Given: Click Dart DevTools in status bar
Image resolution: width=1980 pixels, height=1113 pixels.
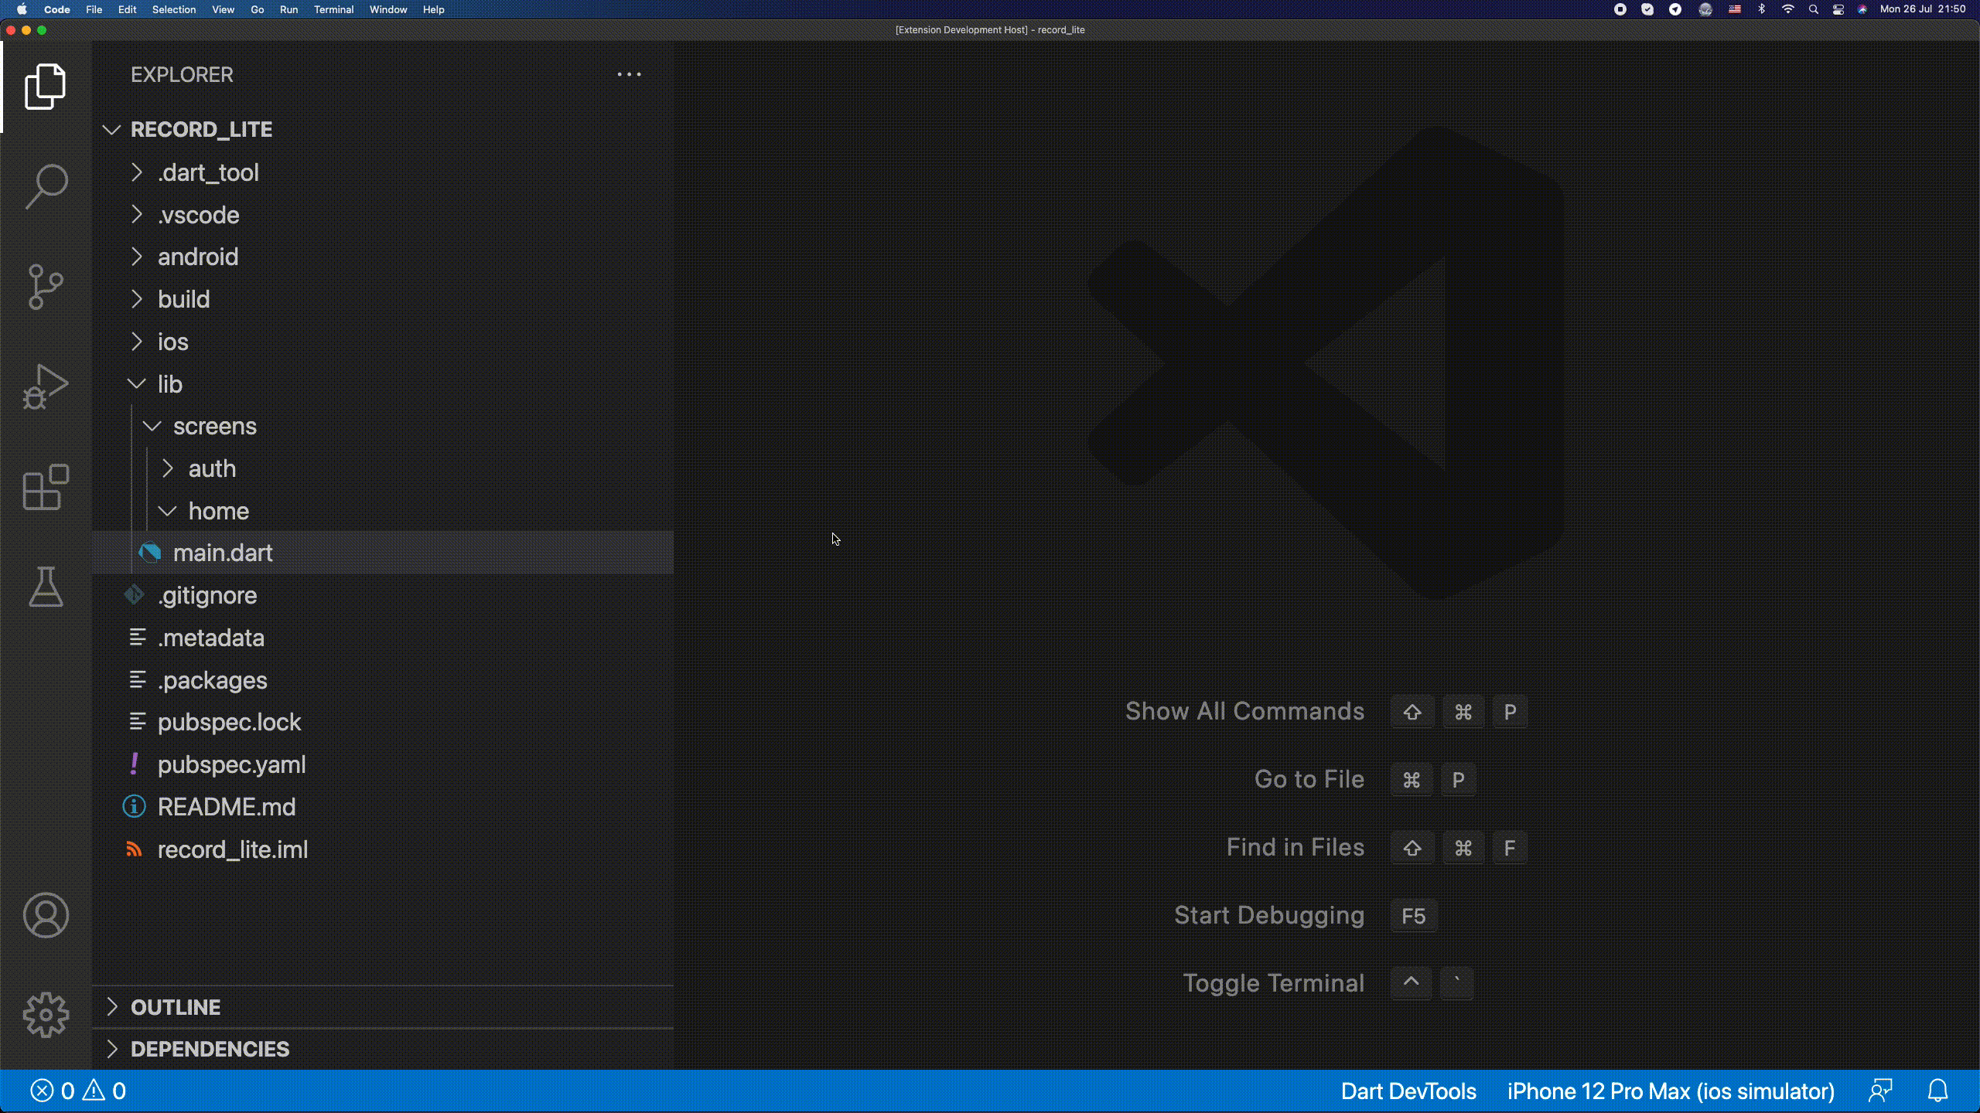Looking at the screenshot, I should (1408, 1091).
